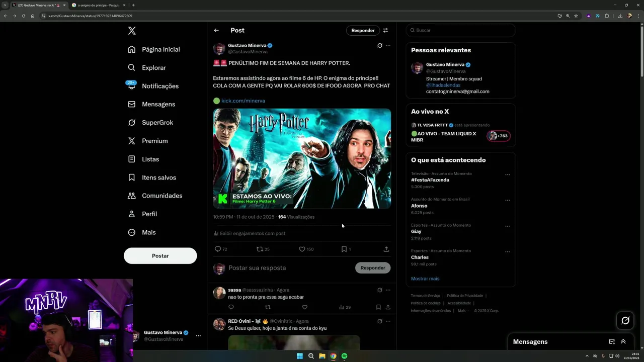Open Notificações
This screenshot has height=362, width=644.
tap(153, 86)
